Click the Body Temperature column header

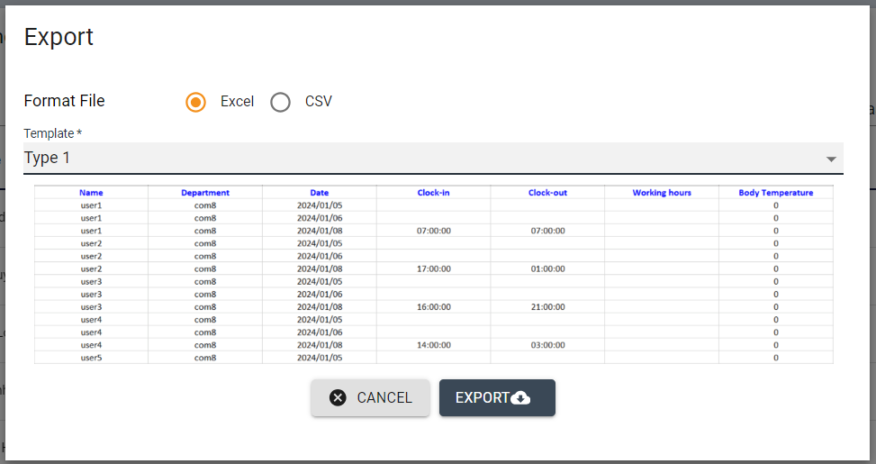(775, 193)
